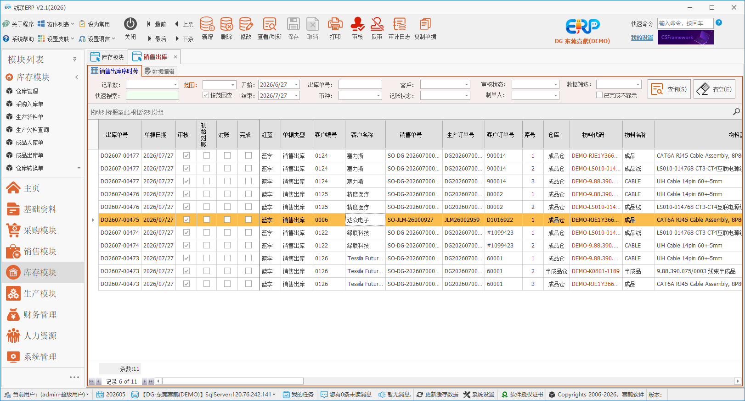Enable the 已完成不显示 checkbox
This screenshot has width=745, height=401.
(599, 95)
